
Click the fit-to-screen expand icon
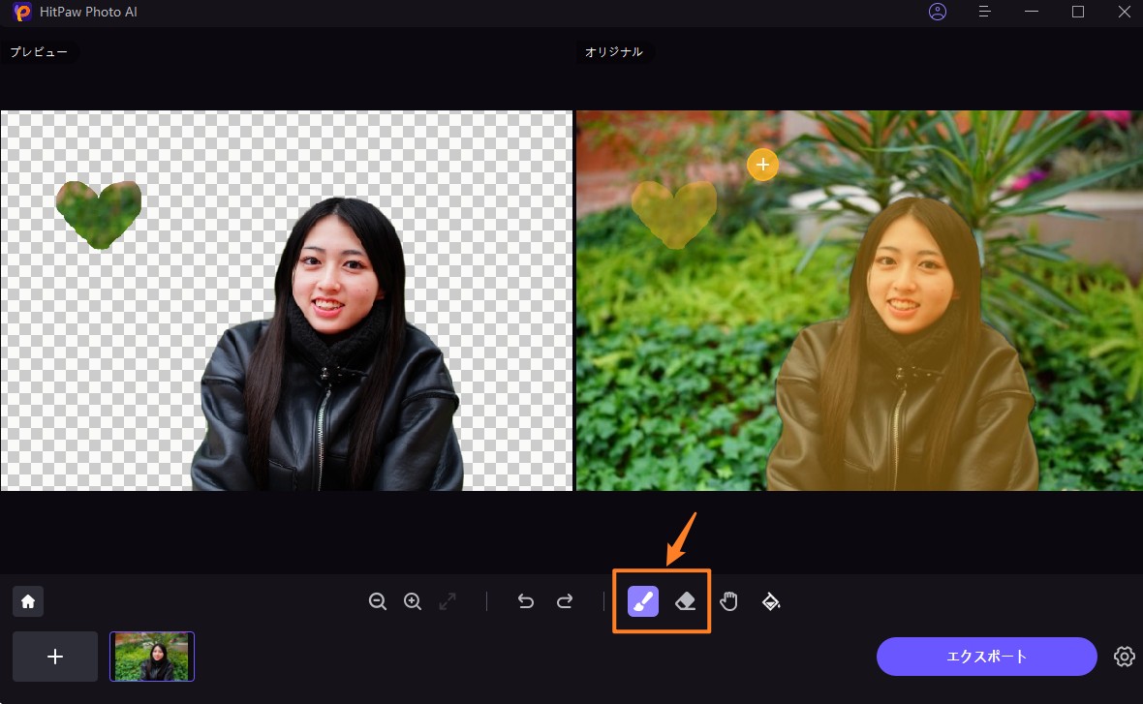(x=448, y=601)
